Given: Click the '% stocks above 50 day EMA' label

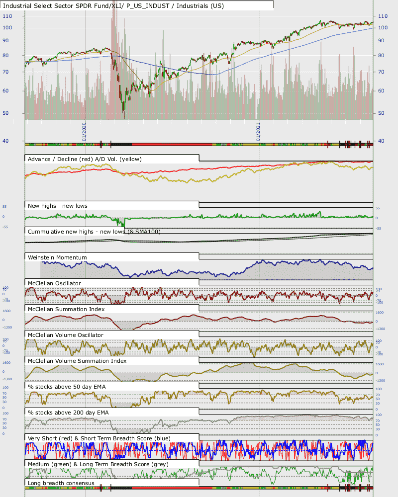Looking at the screenshot, I should [67, 387].
